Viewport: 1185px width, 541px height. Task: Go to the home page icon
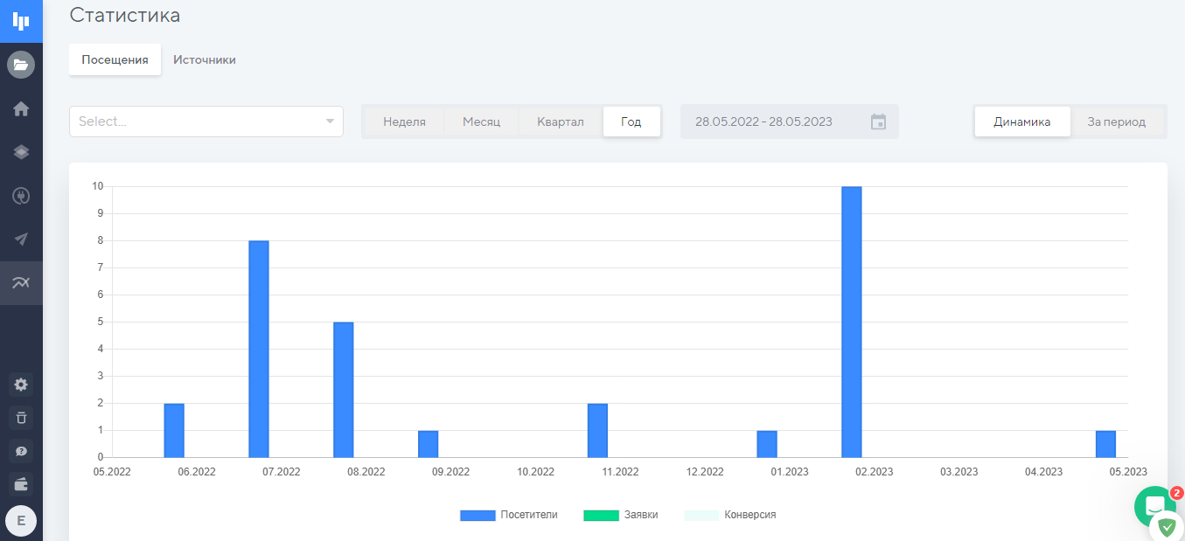[x=21, y=108]
